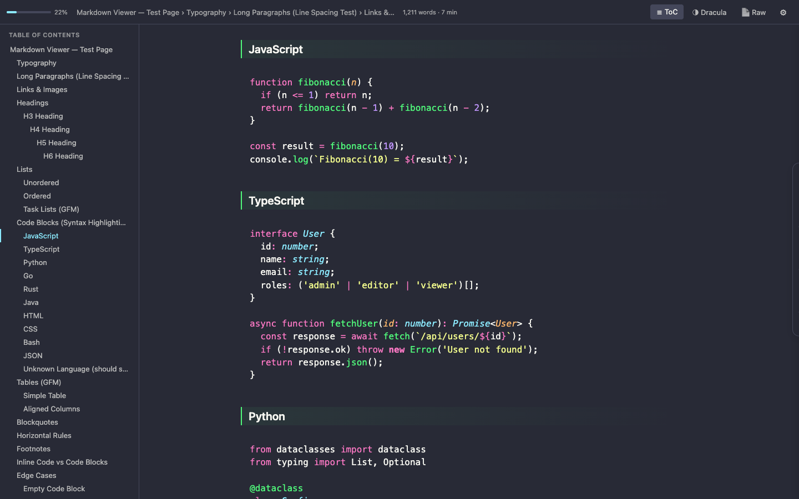Open settings via the gear icon
Viewport: 799px width, 499px height.
782,12
